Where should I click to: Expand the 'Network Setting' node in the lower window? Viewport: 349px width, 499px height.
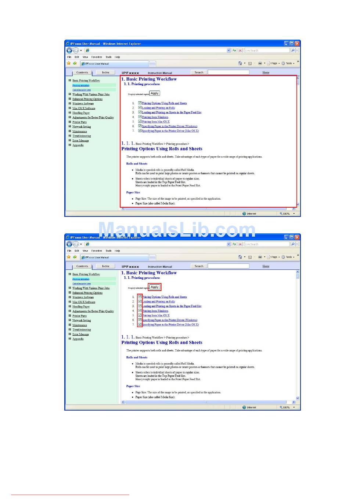click(x=70, y=320)
